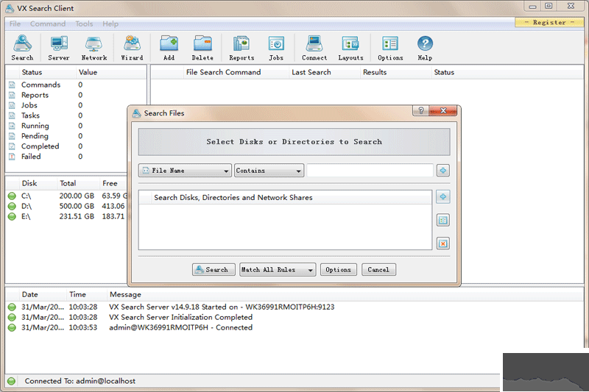Image resolution: width=589 pixels, height=392 pixels.
Task: Click the red X delete icon beside the directories list
Action: [x=443, y=244]
